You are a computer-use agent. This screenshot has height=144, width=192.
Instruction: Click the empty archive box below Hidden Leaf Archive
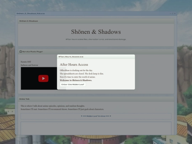point(96,128)
